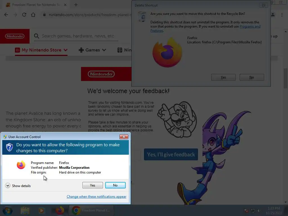Click the Mario illustration in feedback popup

[177, 119]
